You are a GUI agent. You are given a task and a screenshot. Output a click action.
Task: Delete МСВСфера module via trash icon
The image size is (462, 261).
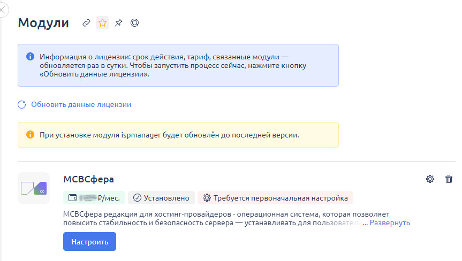(x=449, y=179)
